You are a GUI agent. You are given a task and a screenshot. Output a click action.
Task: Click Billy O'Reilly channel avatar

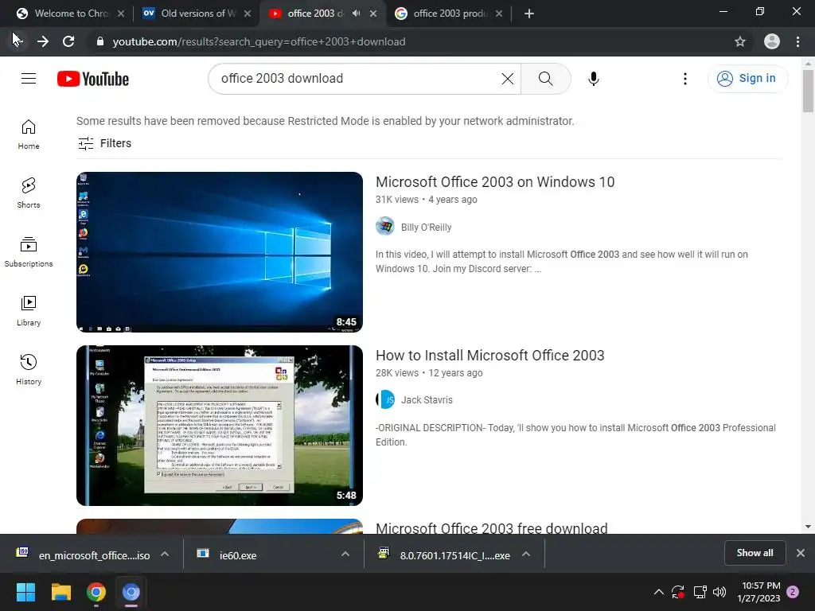click(x=385, y=227)
